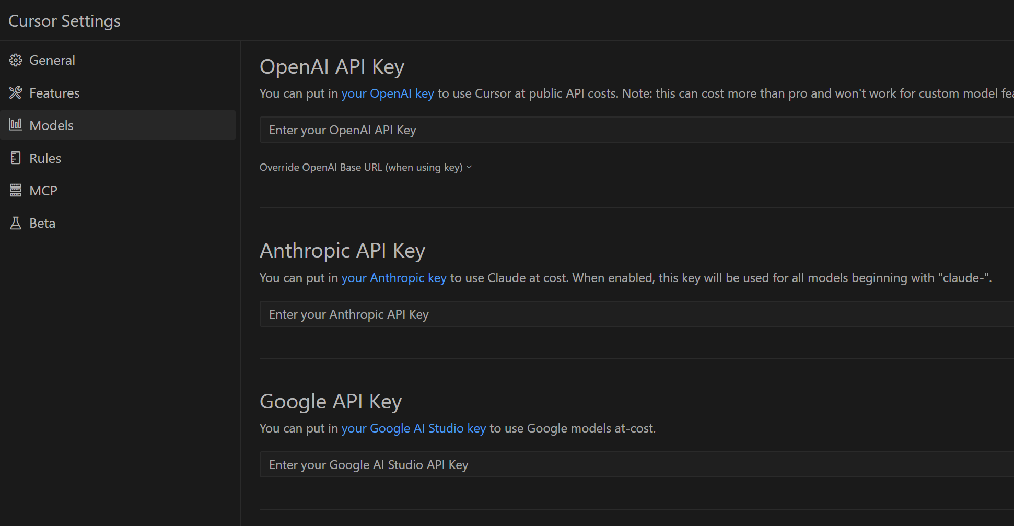Click the OpenAI API Key input field

click(x=470, y=130)
